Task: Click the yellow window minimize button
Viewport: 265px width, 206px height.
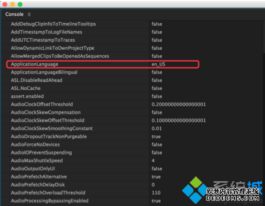Action: 12,4
